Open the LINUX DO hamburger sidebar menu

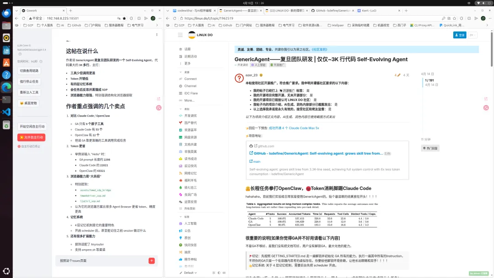coord(180,35)
